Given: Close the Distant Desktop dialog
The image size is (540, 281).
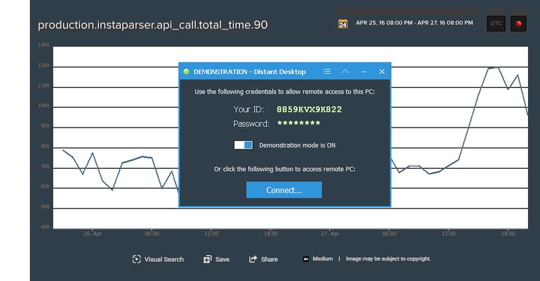Looking at the screenshot, I should coord(382,72).
